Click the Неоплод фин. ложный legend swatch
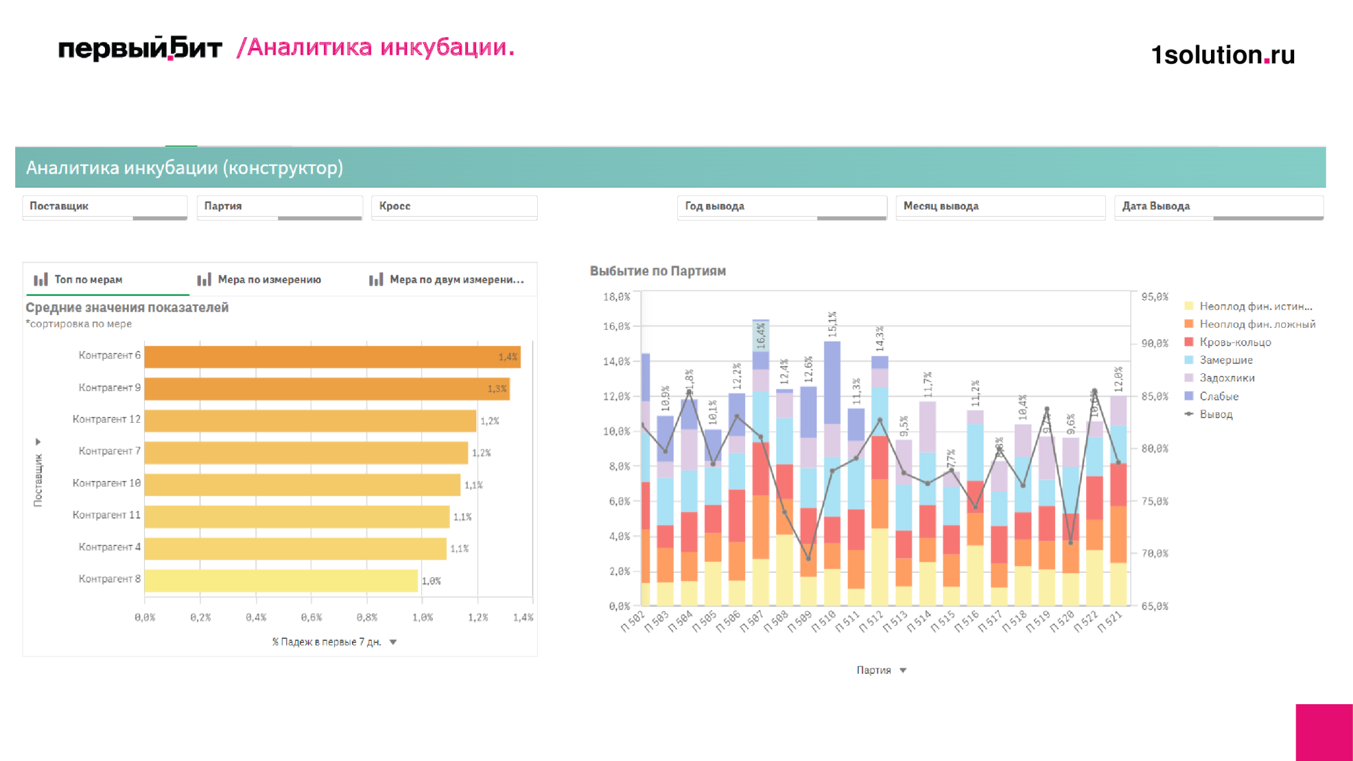The image size is (1353, 761). click(x=1189, y=324)
